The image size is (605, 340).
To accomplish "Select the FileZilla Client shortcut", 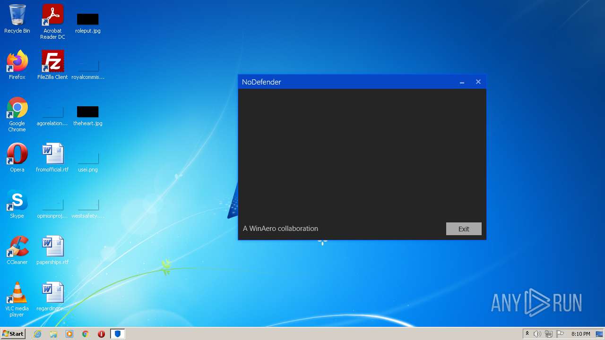I will point(52,65).
